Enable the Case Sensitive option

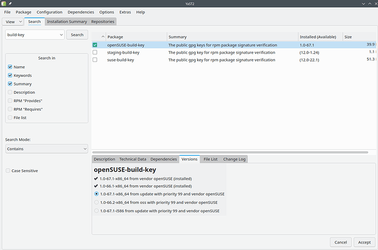coord(8,171)
